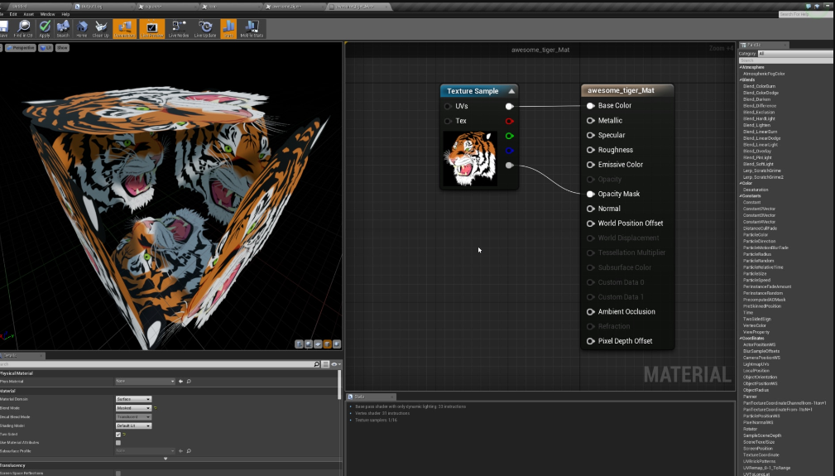This screenshot has height=476, width=835.
Task: Click Palette search field
Action: 785,60
